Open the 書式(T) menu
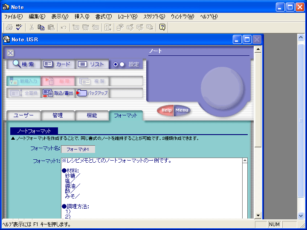307x230 pixels. (104, 17)
